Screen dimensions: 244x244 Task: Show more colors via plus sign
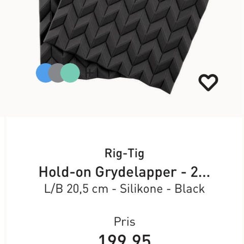[x=89, y=73]
